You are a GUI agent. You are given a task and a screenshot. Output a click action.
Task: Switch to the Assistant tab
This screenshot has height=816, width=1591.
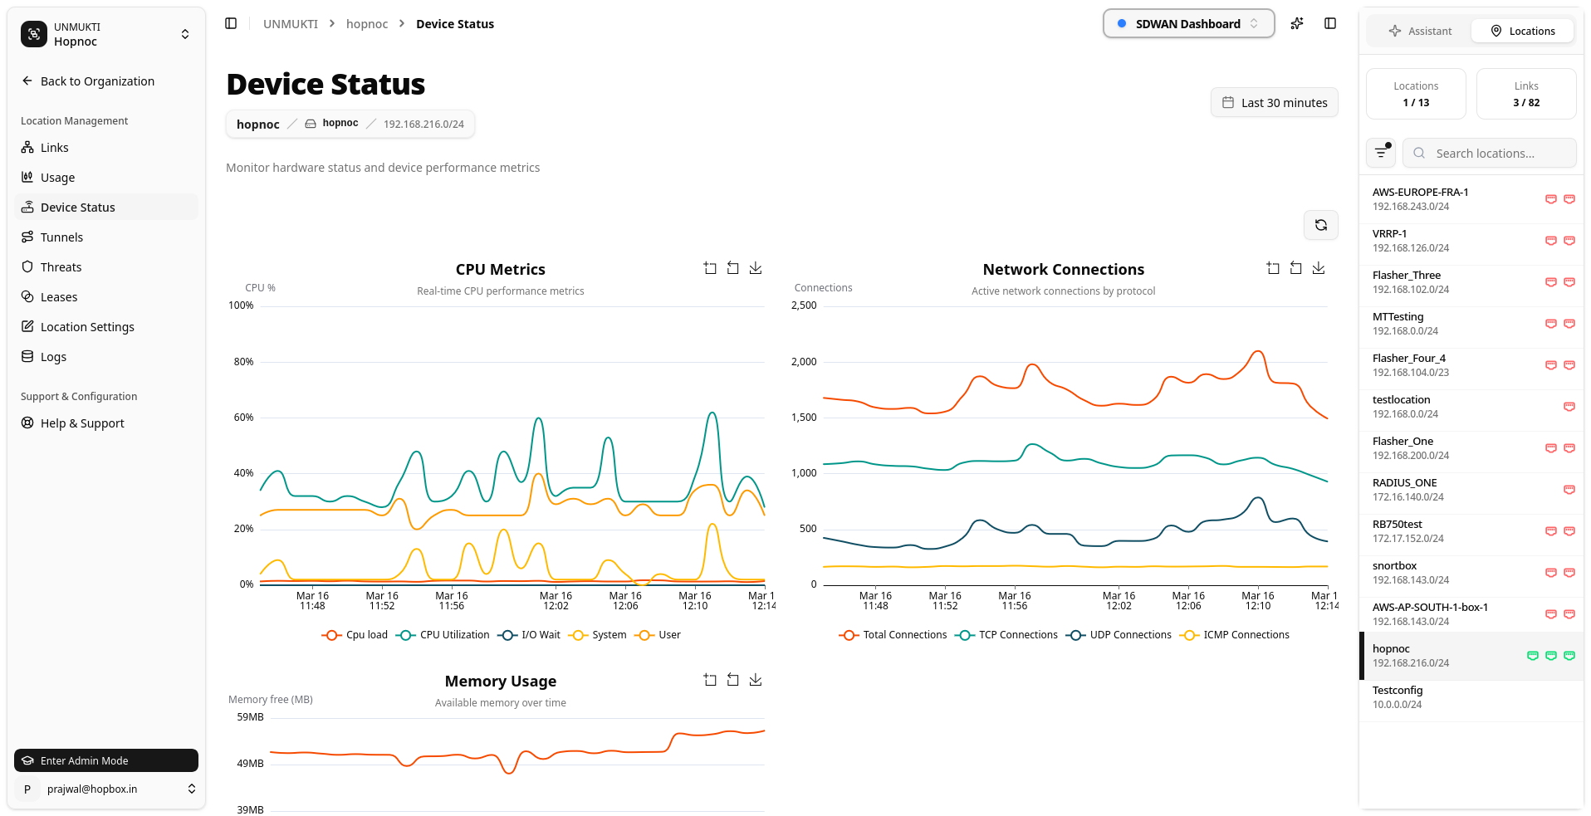click(1421, 31)
